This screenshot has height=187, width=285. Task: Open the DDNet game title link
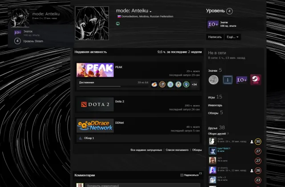click(119, 123)
